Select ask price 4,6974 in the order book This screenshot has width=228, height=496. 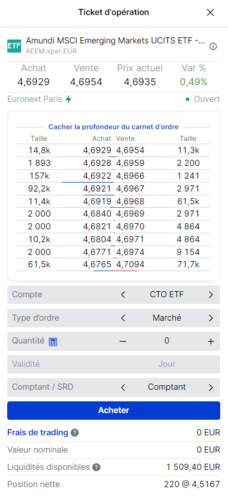[x=130, y=252]
